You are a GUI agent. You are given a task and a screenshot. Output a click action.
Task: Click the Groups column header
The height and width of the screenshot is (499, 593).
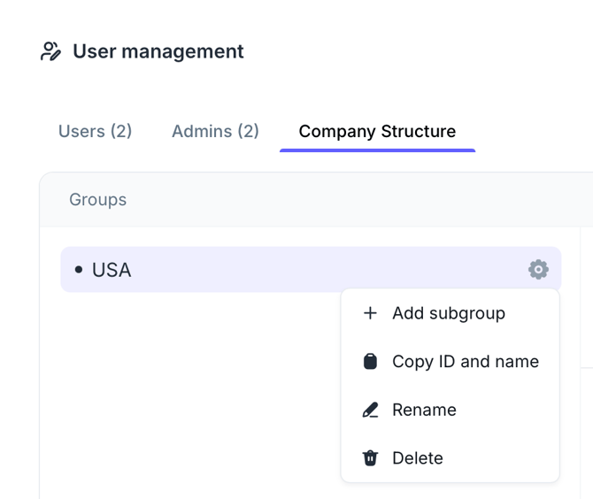click(x=97, y=200)
